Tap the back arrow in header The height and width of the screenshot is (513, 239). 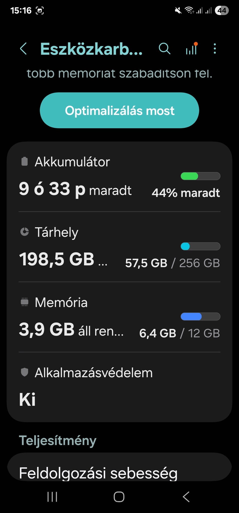coord(23,49)
